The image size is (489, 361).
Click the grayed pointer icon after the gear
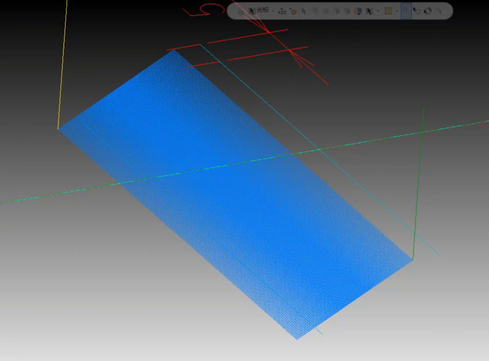click(304, 11)
